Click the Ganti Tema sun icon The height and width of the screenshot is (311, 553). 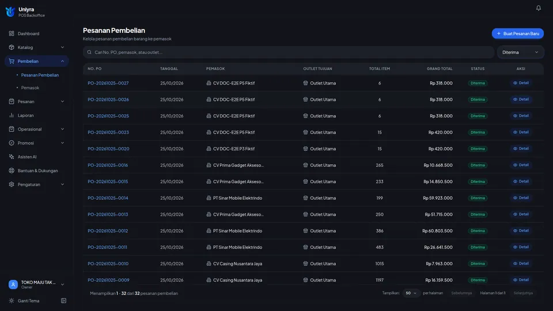[12, 301]
